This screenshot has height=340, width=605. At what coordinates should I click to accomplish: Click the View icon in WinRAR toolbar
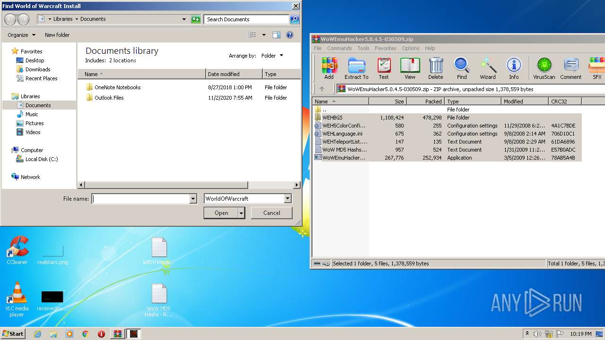coord(410,68)
